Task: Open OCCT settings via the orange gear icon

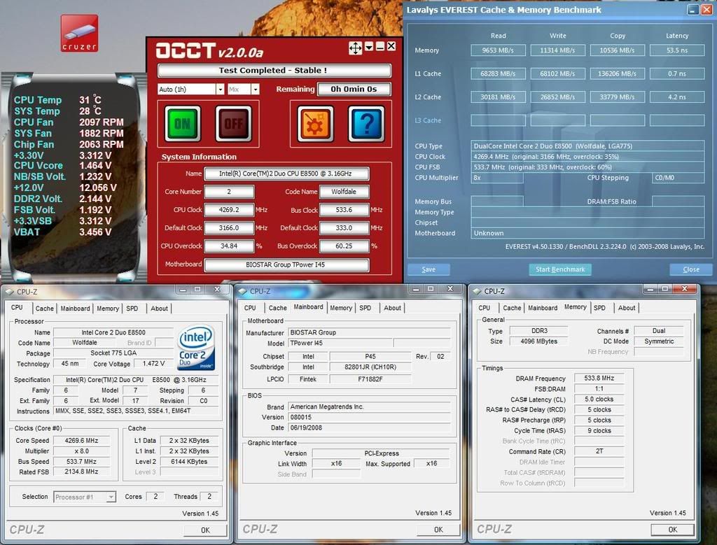Action: [x=315, y=124]
